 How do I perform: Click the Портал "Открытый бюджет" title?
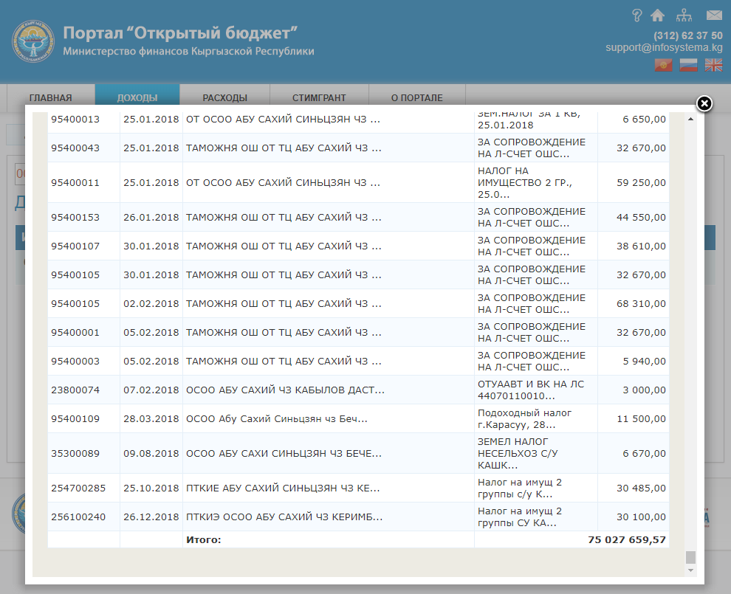coord(180,33)
